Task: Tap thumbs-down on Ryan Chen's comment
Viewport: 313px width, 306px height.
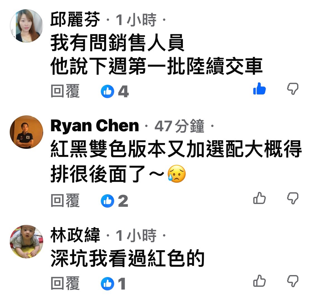Action: coord(293,198)
